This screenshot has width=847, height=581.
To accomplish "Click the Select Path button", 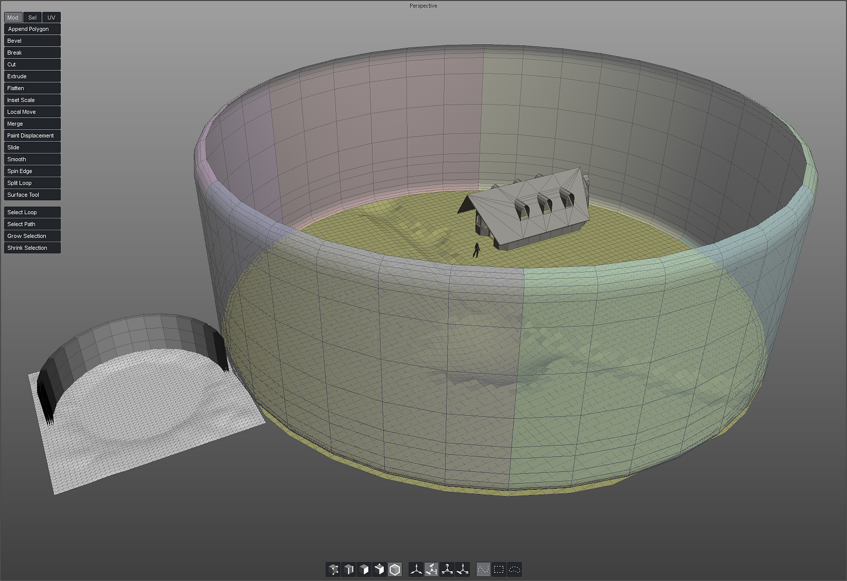I will coord(32,224).
